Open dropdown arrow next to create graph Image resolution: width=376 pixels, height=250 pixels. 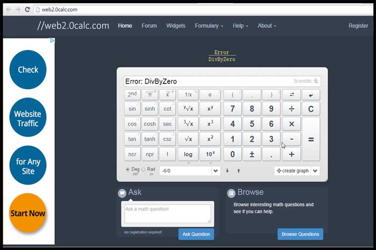pos(315,171)
